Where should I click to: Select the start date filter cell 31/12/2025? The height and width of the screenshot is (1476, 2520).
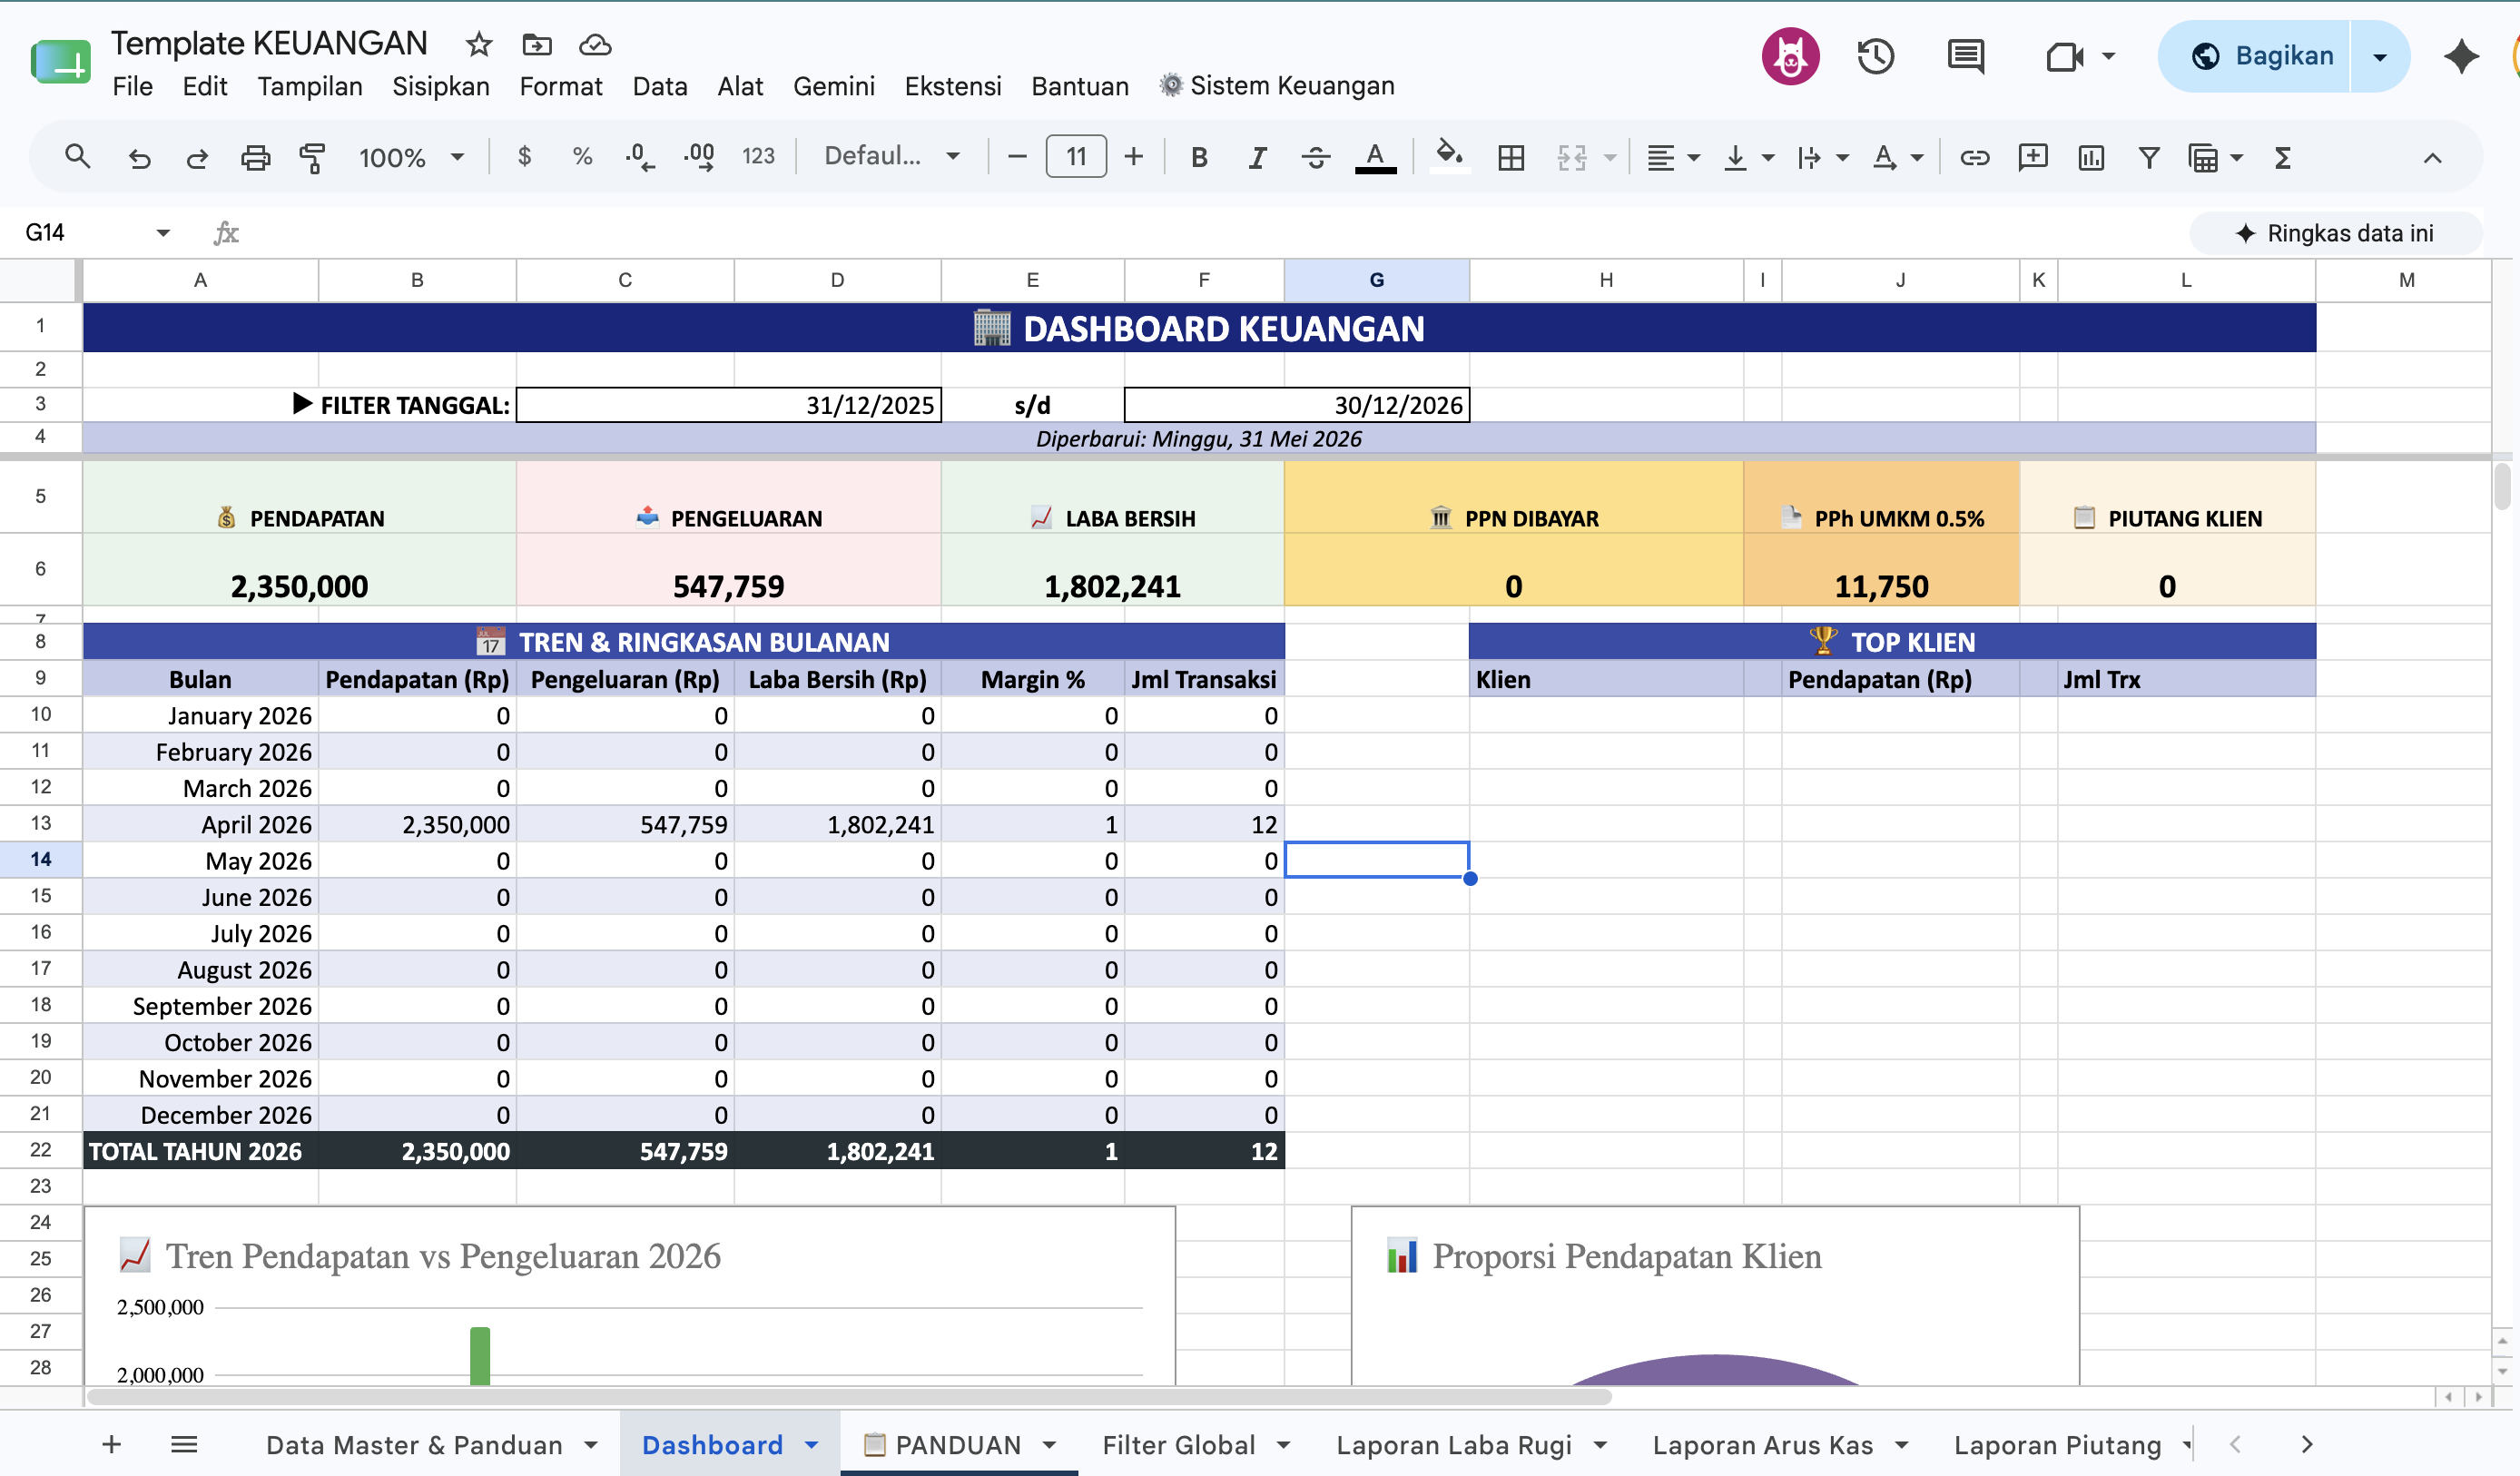pyautogui.click(x=728, y=405)
